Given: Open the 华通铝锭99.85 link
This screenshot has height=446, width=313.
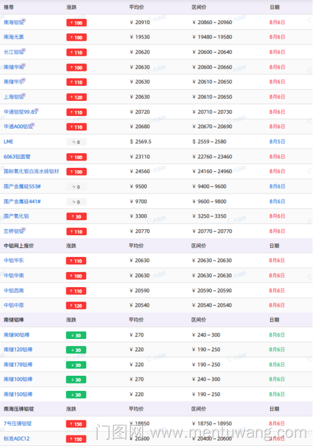Looking at the screenshot, I should click(20, 112).
